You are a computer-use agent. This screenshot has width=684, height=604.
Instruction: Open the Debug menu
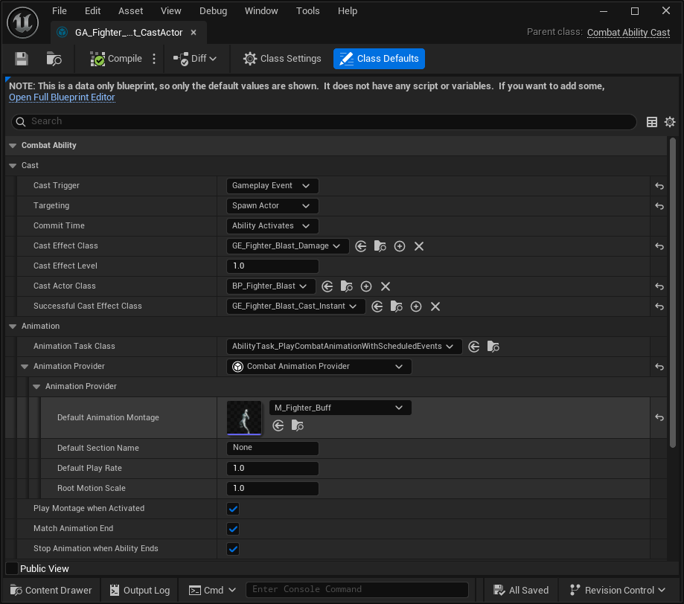point(213,11)
